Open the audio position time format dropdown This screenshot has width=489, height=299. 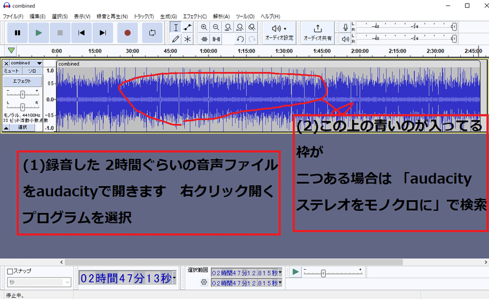coord(174,278)
